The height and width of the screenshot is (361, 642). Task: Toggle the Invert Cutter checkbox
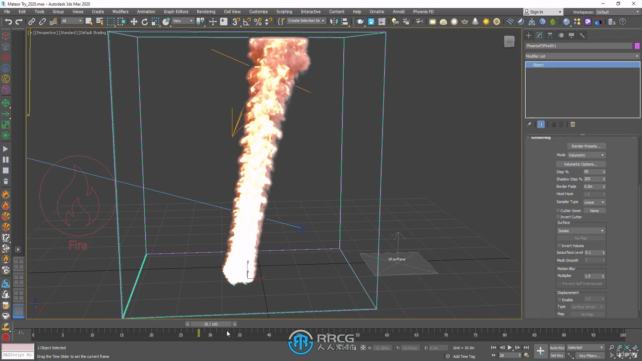558,217
